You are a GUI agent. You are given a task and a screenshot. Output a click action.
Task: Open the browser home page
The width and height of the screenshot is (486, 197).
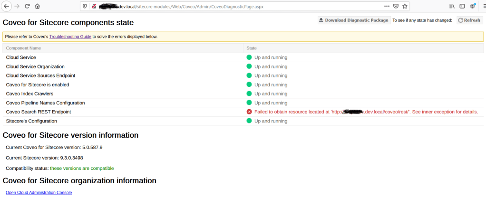(x=37, y=6)
